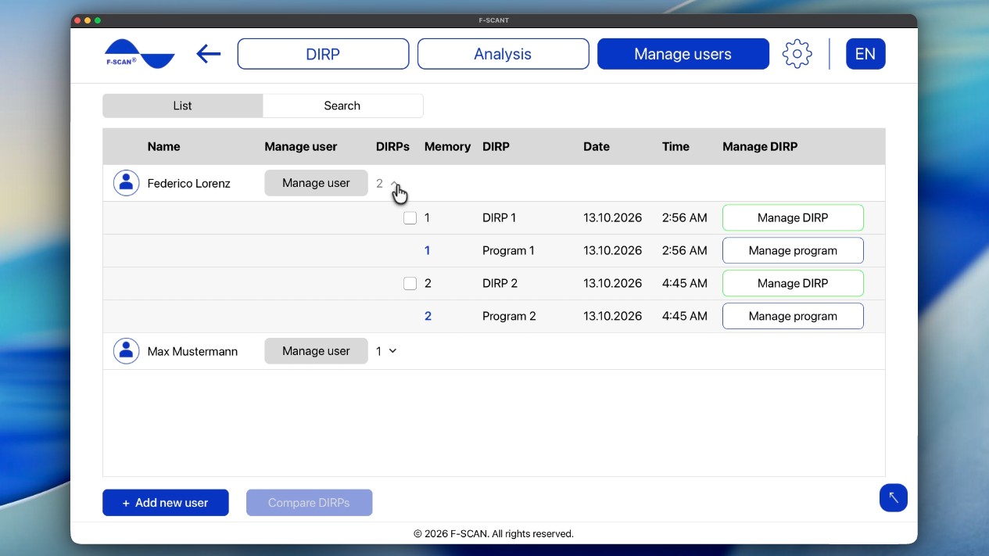989x556 pixels.
Task: Change language with the EN button
Action: click(x=865, y=54)
